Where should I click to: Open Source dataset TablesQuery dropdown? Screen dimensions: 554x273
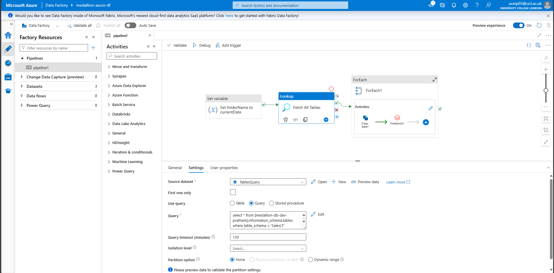[x=268, y=182]
